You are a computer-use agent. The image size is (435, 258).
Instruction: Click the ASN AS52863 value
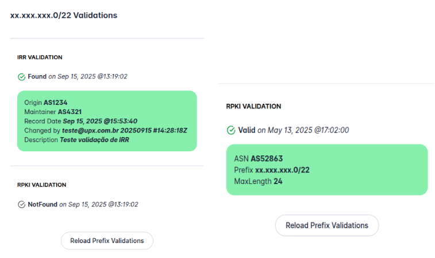[267, 159]
